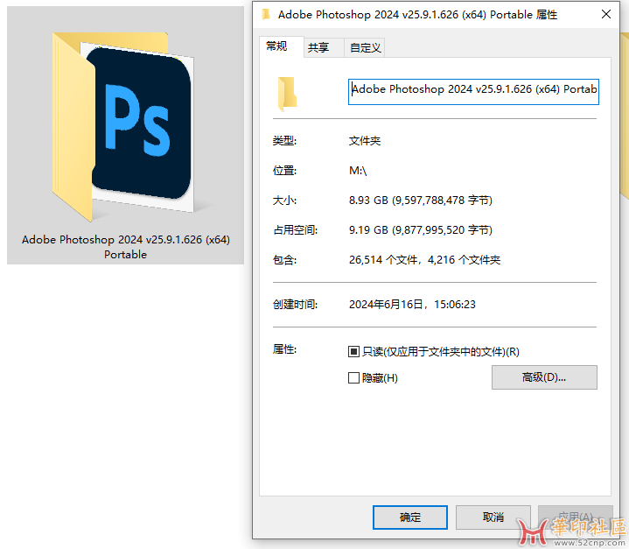The width and height of the screenshot is (629, 549).
Task: Close the properties dialog
Action: (606, 15)
